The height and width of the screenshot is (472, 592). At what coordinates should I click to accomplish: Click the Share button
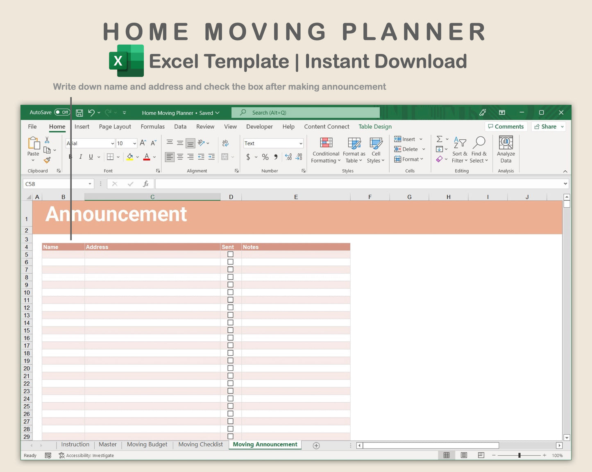[x=548, y=126]
